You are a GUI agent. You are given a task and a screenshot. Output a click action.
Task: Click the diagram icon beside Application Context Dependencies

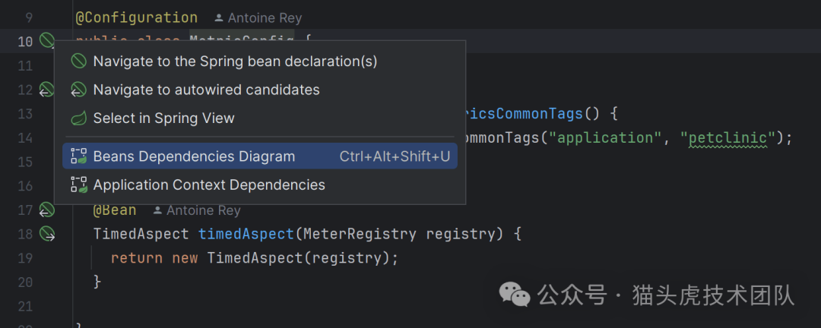pos(78,184)
